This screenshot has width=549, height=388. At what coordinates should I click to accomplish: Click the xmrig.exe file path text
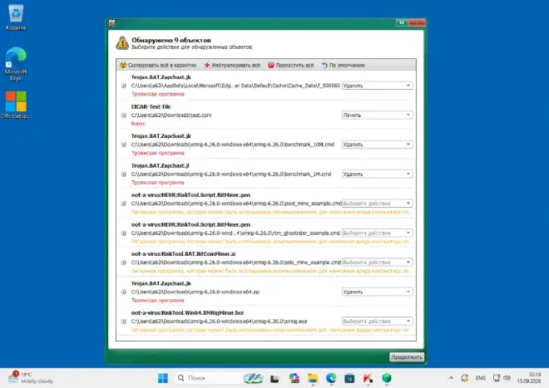[x=219, y=322]
